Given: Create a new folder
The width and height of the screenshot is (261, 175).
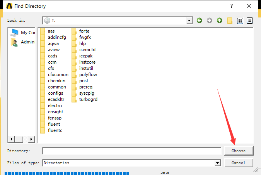Looking at the screenshot, I should (230, 21).
